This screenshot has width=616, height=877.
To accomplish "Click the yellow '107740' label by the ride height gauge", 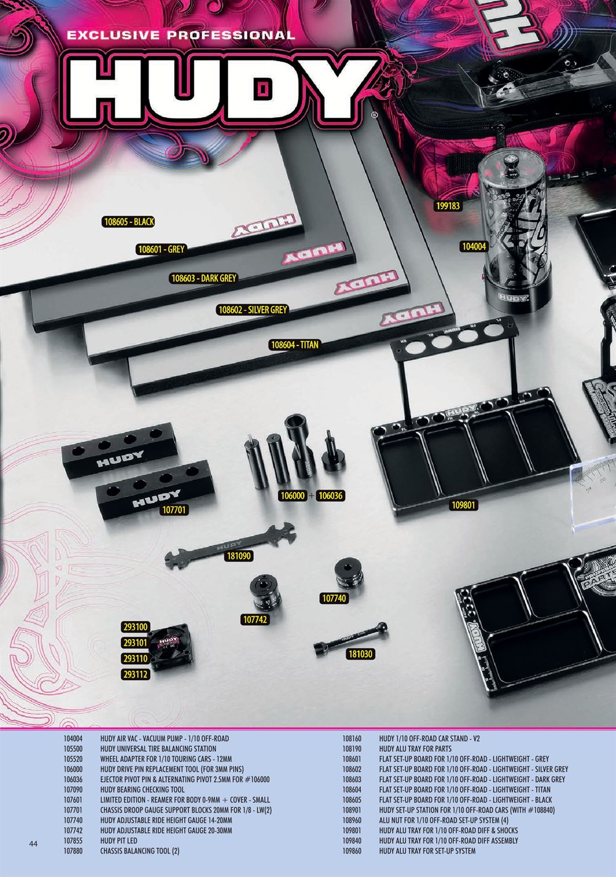I will click(x=334, y=598).
